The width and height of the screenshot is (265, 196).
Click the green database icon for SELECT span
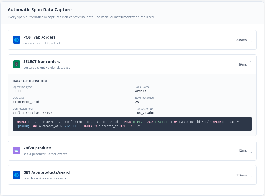click(x=17, y=64)
